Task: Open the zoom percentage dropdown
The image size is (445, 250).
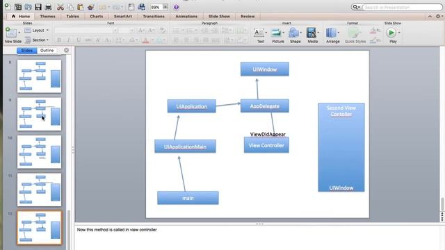Action: click(x=165, y=7)
